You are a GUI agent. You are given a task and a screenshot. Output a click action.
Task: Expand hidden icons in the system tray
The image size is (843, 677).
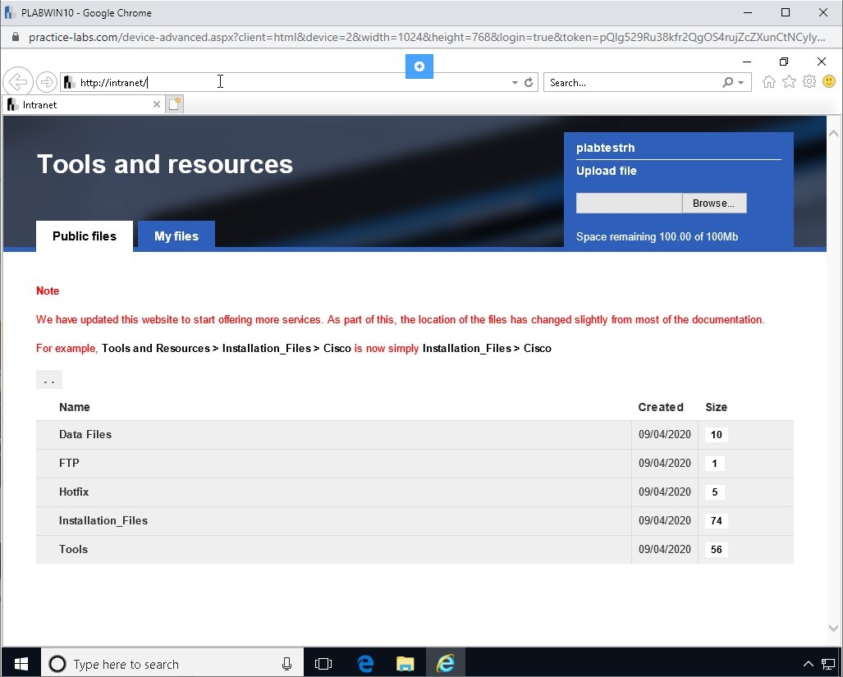809,663
